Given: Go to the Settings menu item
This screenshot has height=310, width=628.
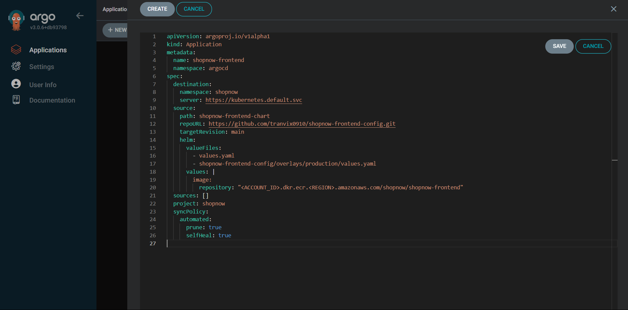Looking at the screenshot, I should click(42, 67).
